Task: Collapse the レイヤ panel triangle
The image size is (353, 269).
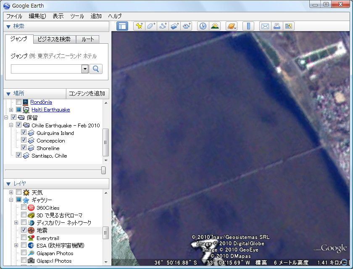Action: 8,184
